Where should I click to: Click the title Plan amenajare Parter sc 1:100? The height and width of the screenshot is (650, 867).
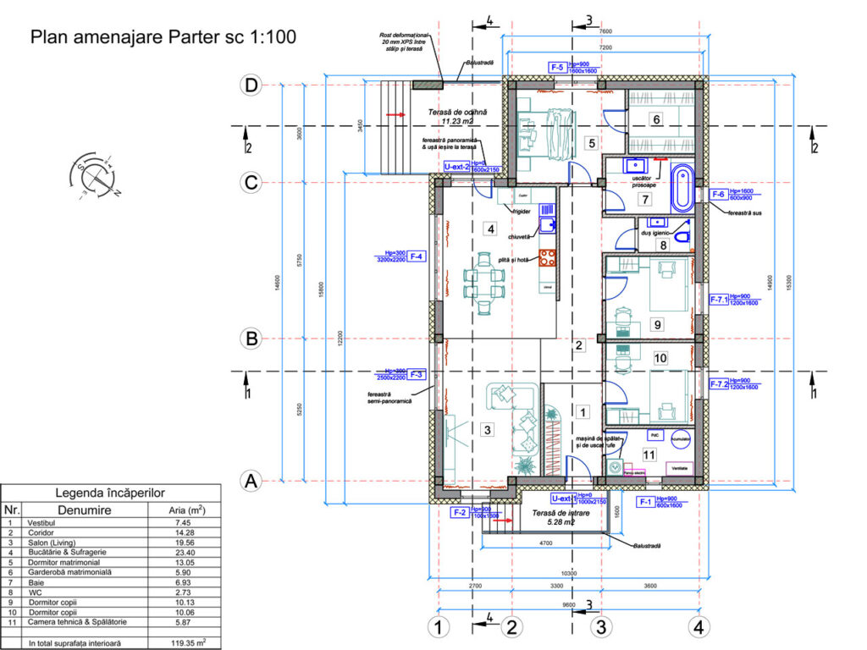[163, 37]
